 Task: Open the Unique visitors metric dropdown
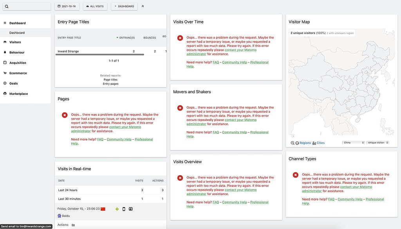[377, 143]
